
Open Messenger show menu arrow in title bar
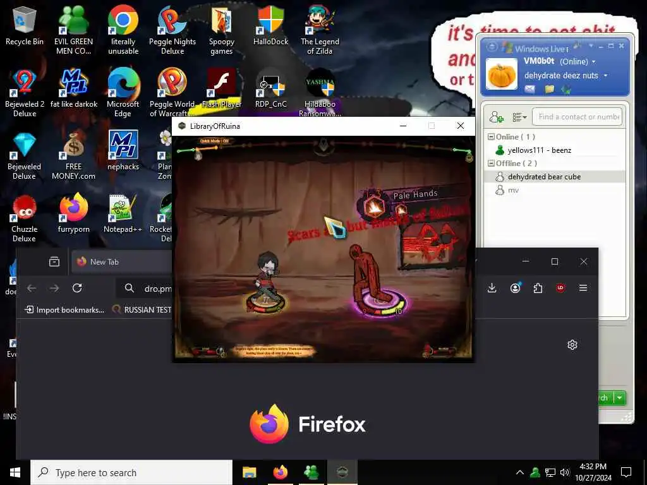tap(591, 45)
